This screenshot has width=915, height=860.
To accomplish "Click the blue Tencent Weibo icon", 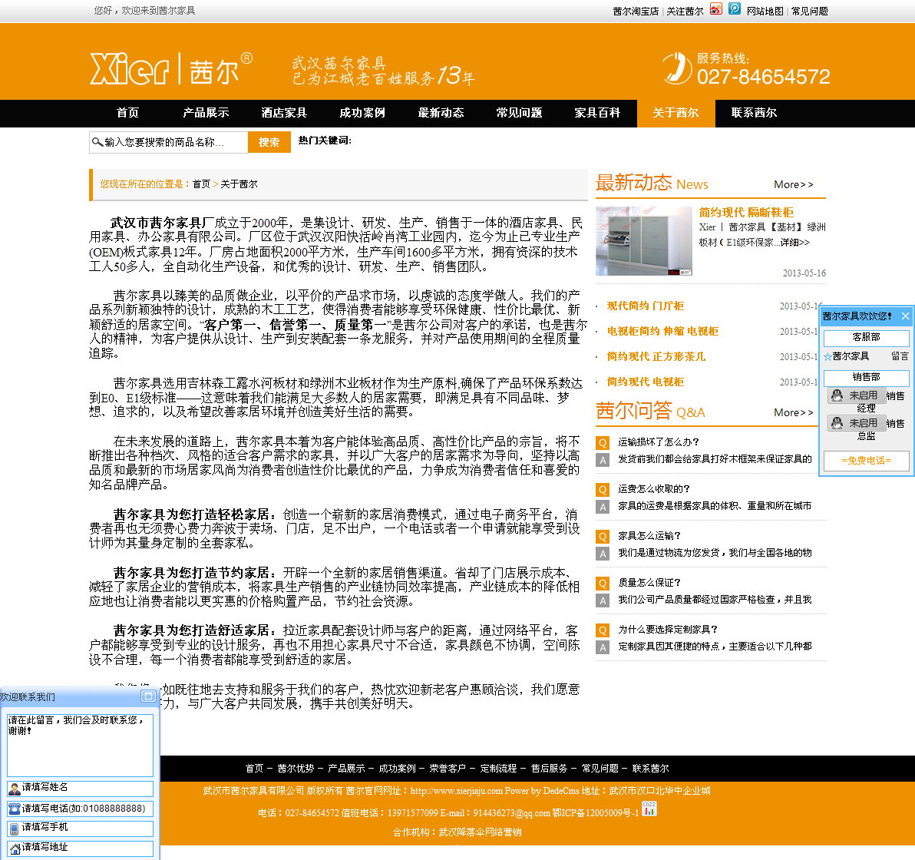I will click(x=735, y=9).
